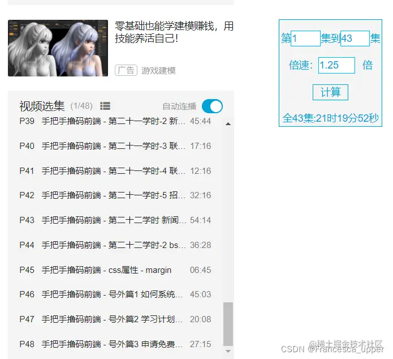Image resolution: width=393 pixels, height=359 pixels.
Task: Play episode P42 第二十一学时-5
Action: [x=115, y=195]
